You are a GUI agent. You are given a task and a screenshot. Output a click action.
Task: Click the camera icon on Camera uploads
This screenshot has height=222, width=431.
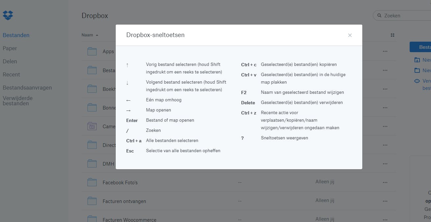pyautogui.click(x=92, y=126)
